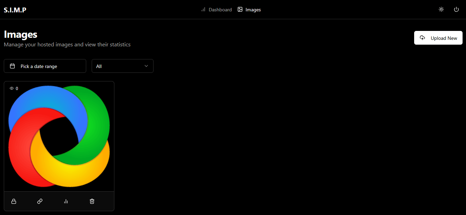Open image statistics bar chart icon

click(x=66, y=201)
